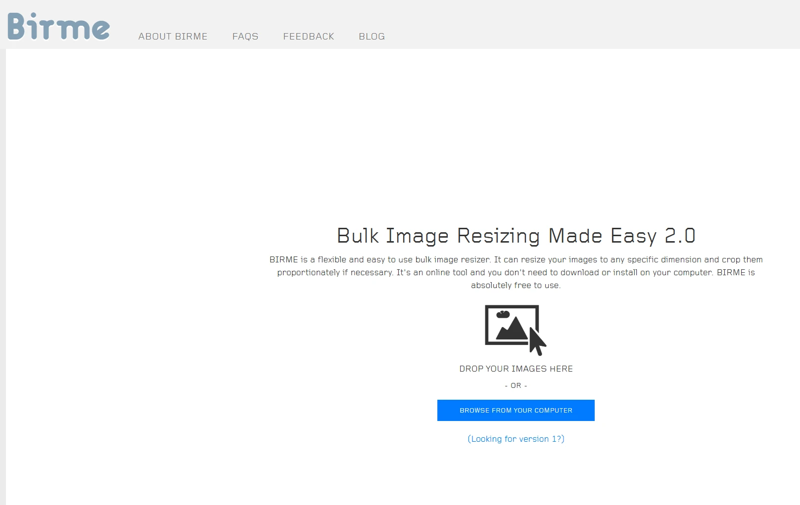Open the About Birme page
This screenshot has height=505, width=800.
pyautogui.click(x=173, y=37)
